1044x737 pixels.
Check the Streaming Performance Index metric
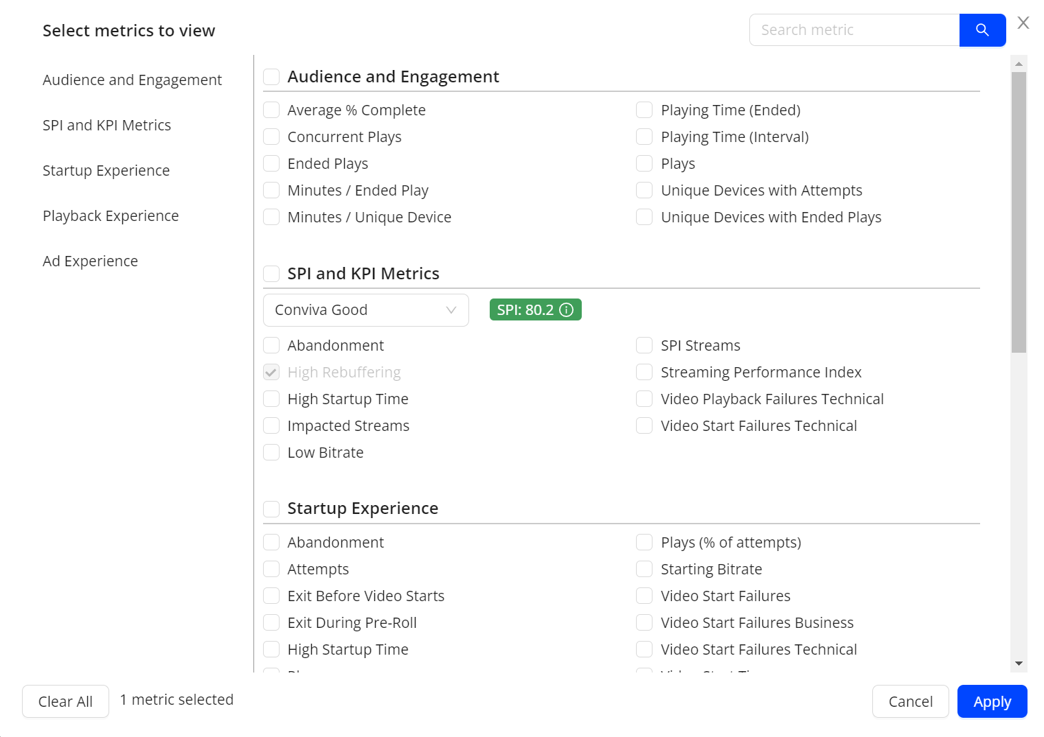tap(644, 373)
